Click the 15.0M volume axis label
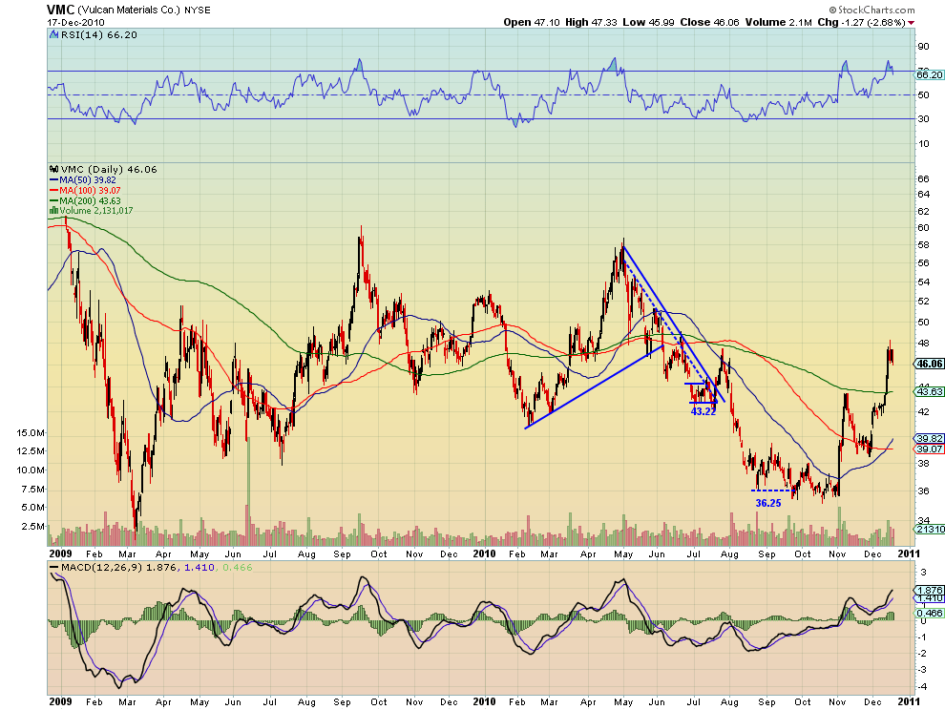The width and height of the screenshot is (945, 710). 31,432
